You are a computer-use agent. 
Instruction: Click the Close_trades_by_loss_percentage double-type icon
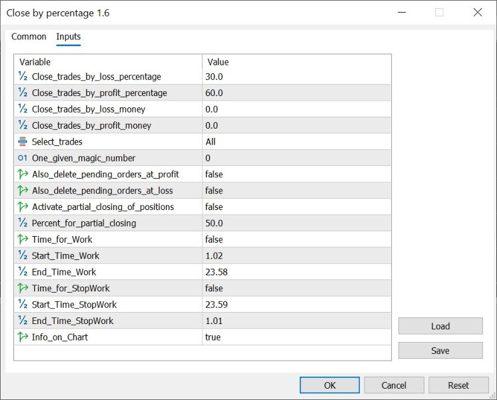(23, 77)
